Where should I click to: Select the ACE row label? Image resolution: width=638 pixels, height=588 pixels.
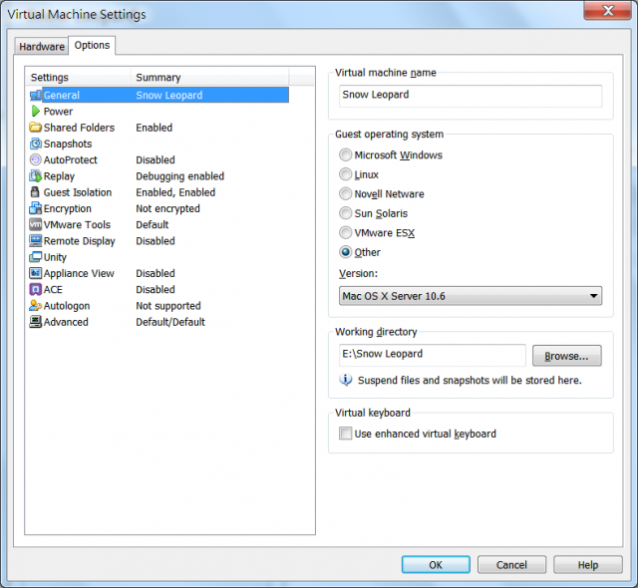[x=53, y=290]
